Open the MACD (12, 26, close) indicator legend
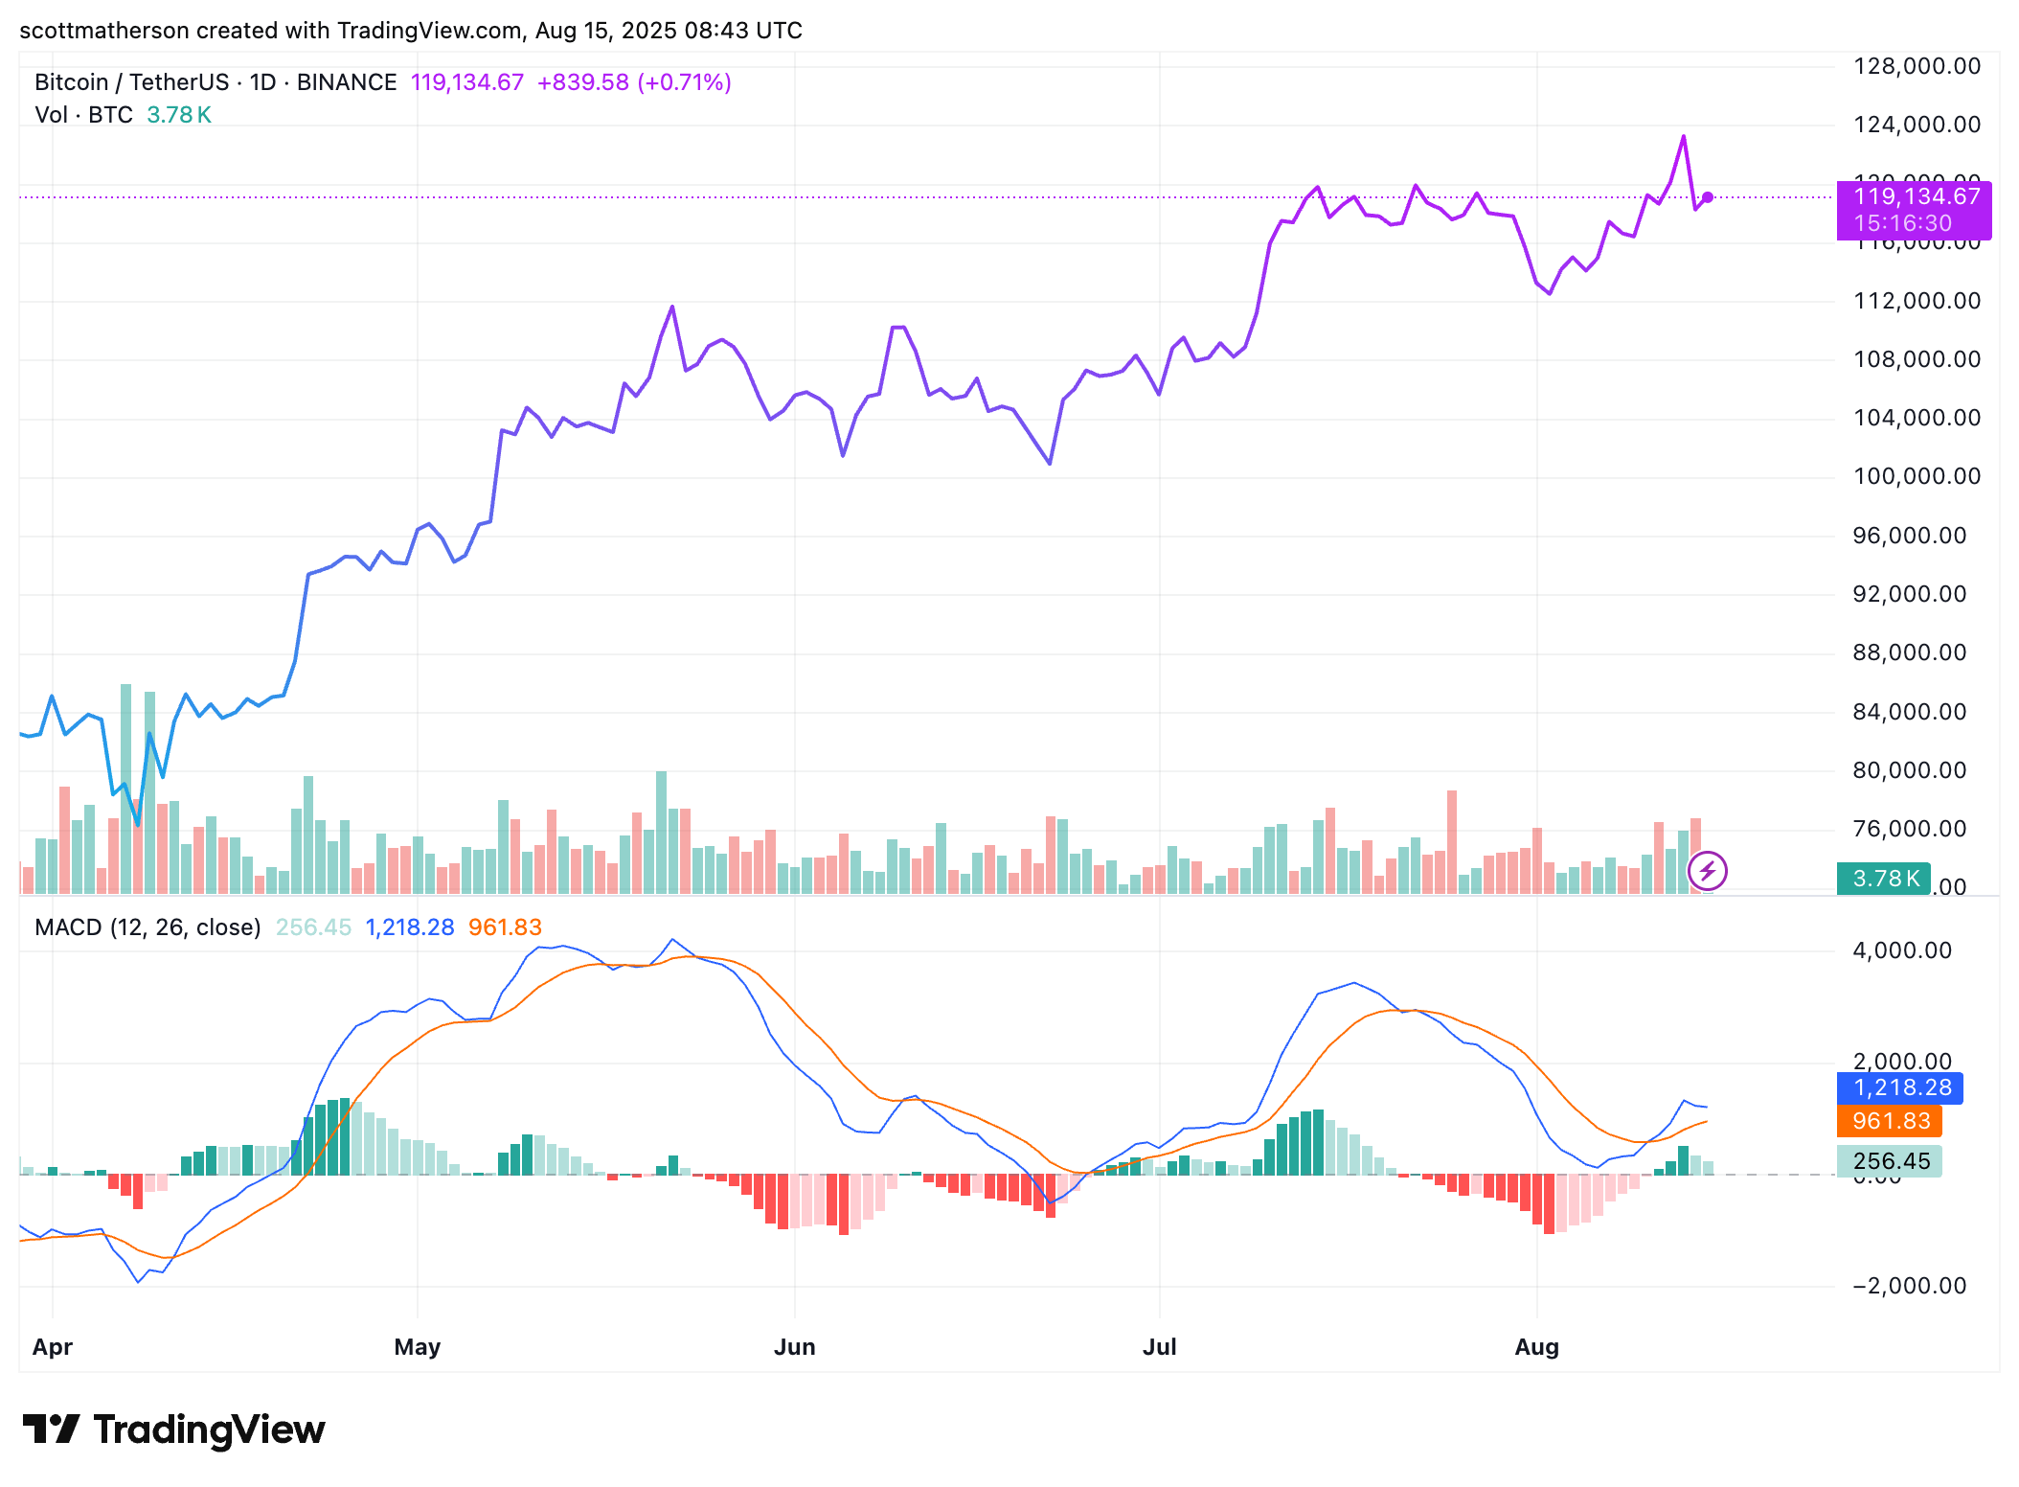The width and height of the screenshot is (2019, 1487). tap(147, 927)
